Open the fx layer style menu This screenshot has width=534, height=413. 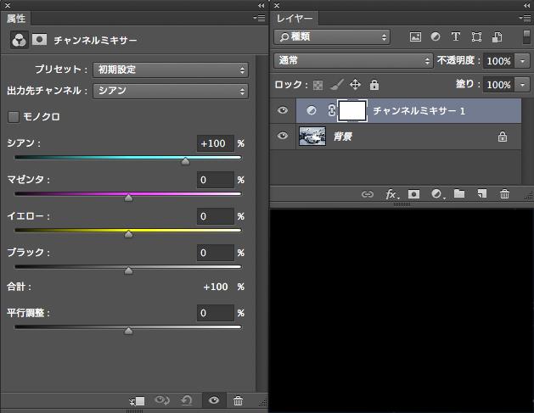(391, 194)
